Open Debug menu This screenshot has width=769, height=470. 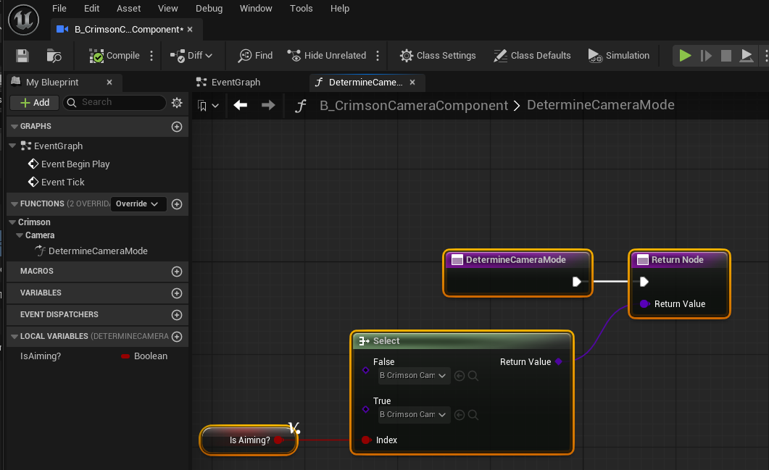(209, 9)
